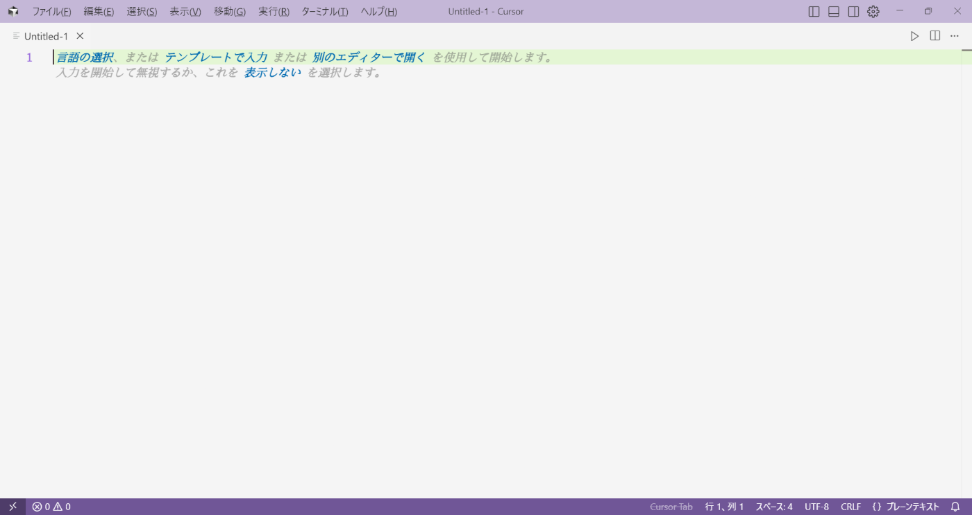
Task: Split the editor using the split icon
Action: click(935, 35)
